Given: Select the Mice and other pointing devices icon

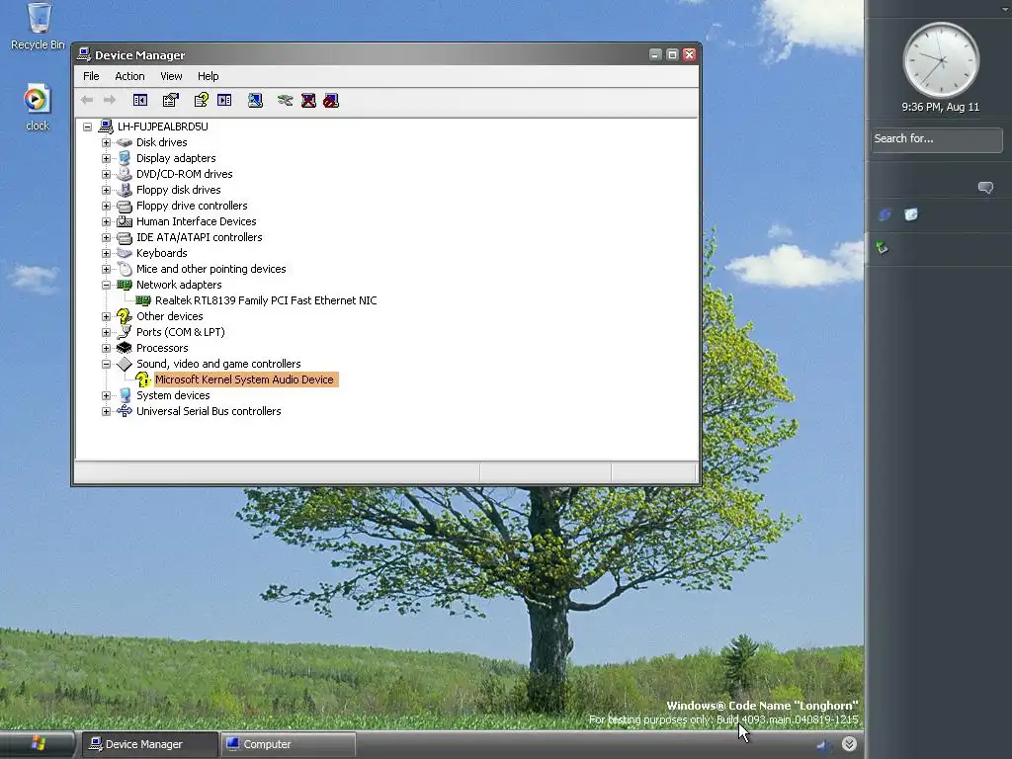Looking at the screenshot, I should [x=125, y=269].
